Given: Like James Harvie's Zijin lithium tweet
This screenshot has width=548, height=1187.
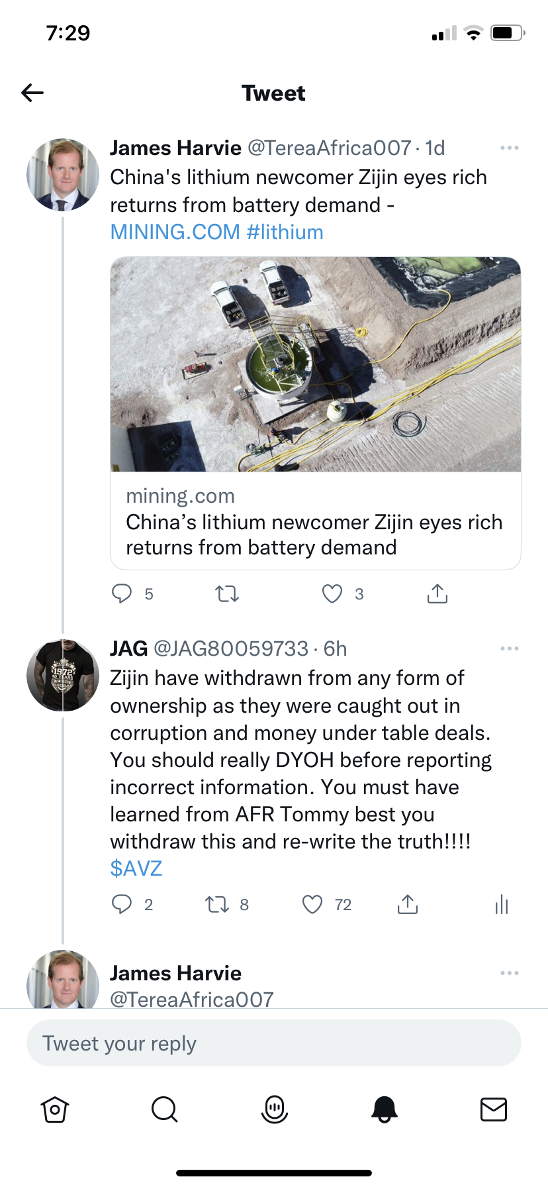Looking at the screenshot, I should point(332,593).
